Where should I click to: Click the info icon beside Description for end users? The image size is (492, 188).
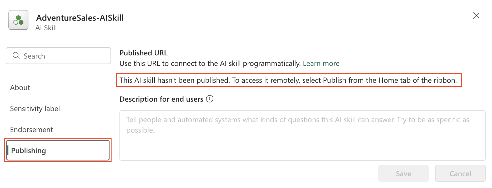point(209,99)
